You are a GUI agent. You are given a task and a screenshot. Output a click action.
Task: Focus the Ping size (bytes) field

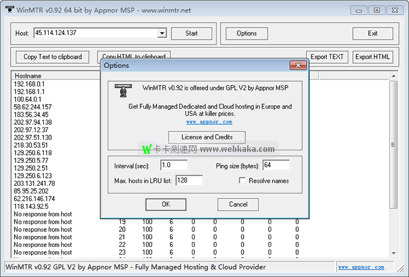(x=275, y=165)
